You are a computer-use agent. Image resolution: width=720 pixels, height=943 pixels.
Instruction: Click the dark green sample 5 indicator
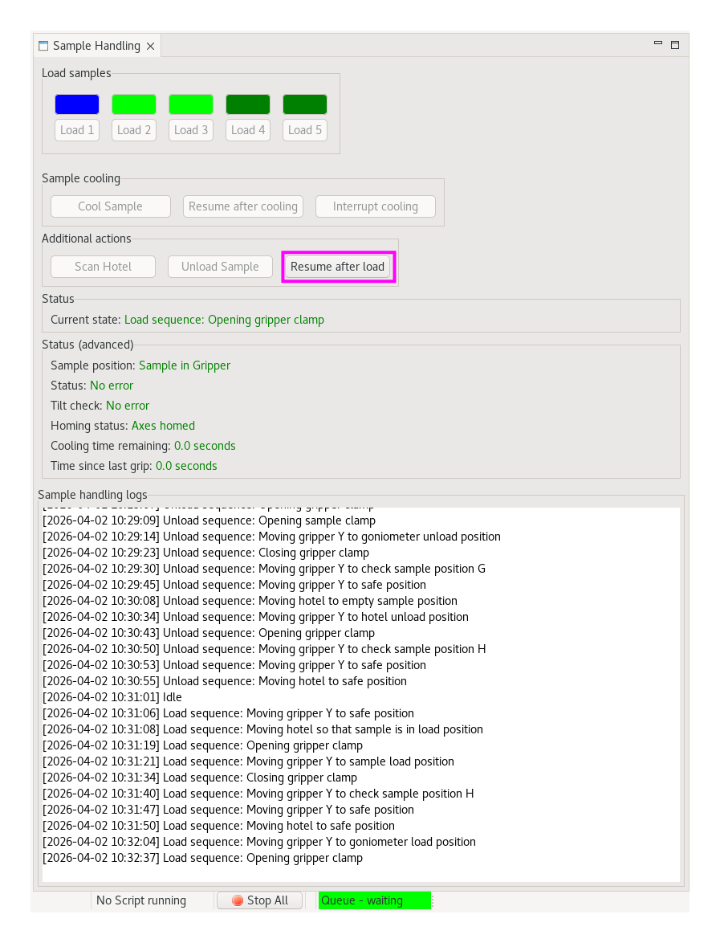pyautogui.click(x=305, y=104)
